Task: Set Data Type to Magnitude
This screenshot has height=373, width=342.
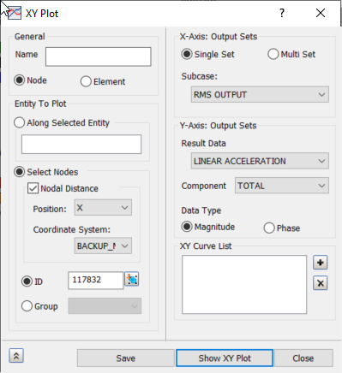Action: [x=187, y=227]
